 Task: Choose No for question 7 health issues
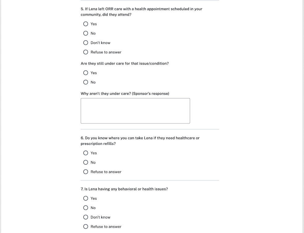(x=86, y=208)
